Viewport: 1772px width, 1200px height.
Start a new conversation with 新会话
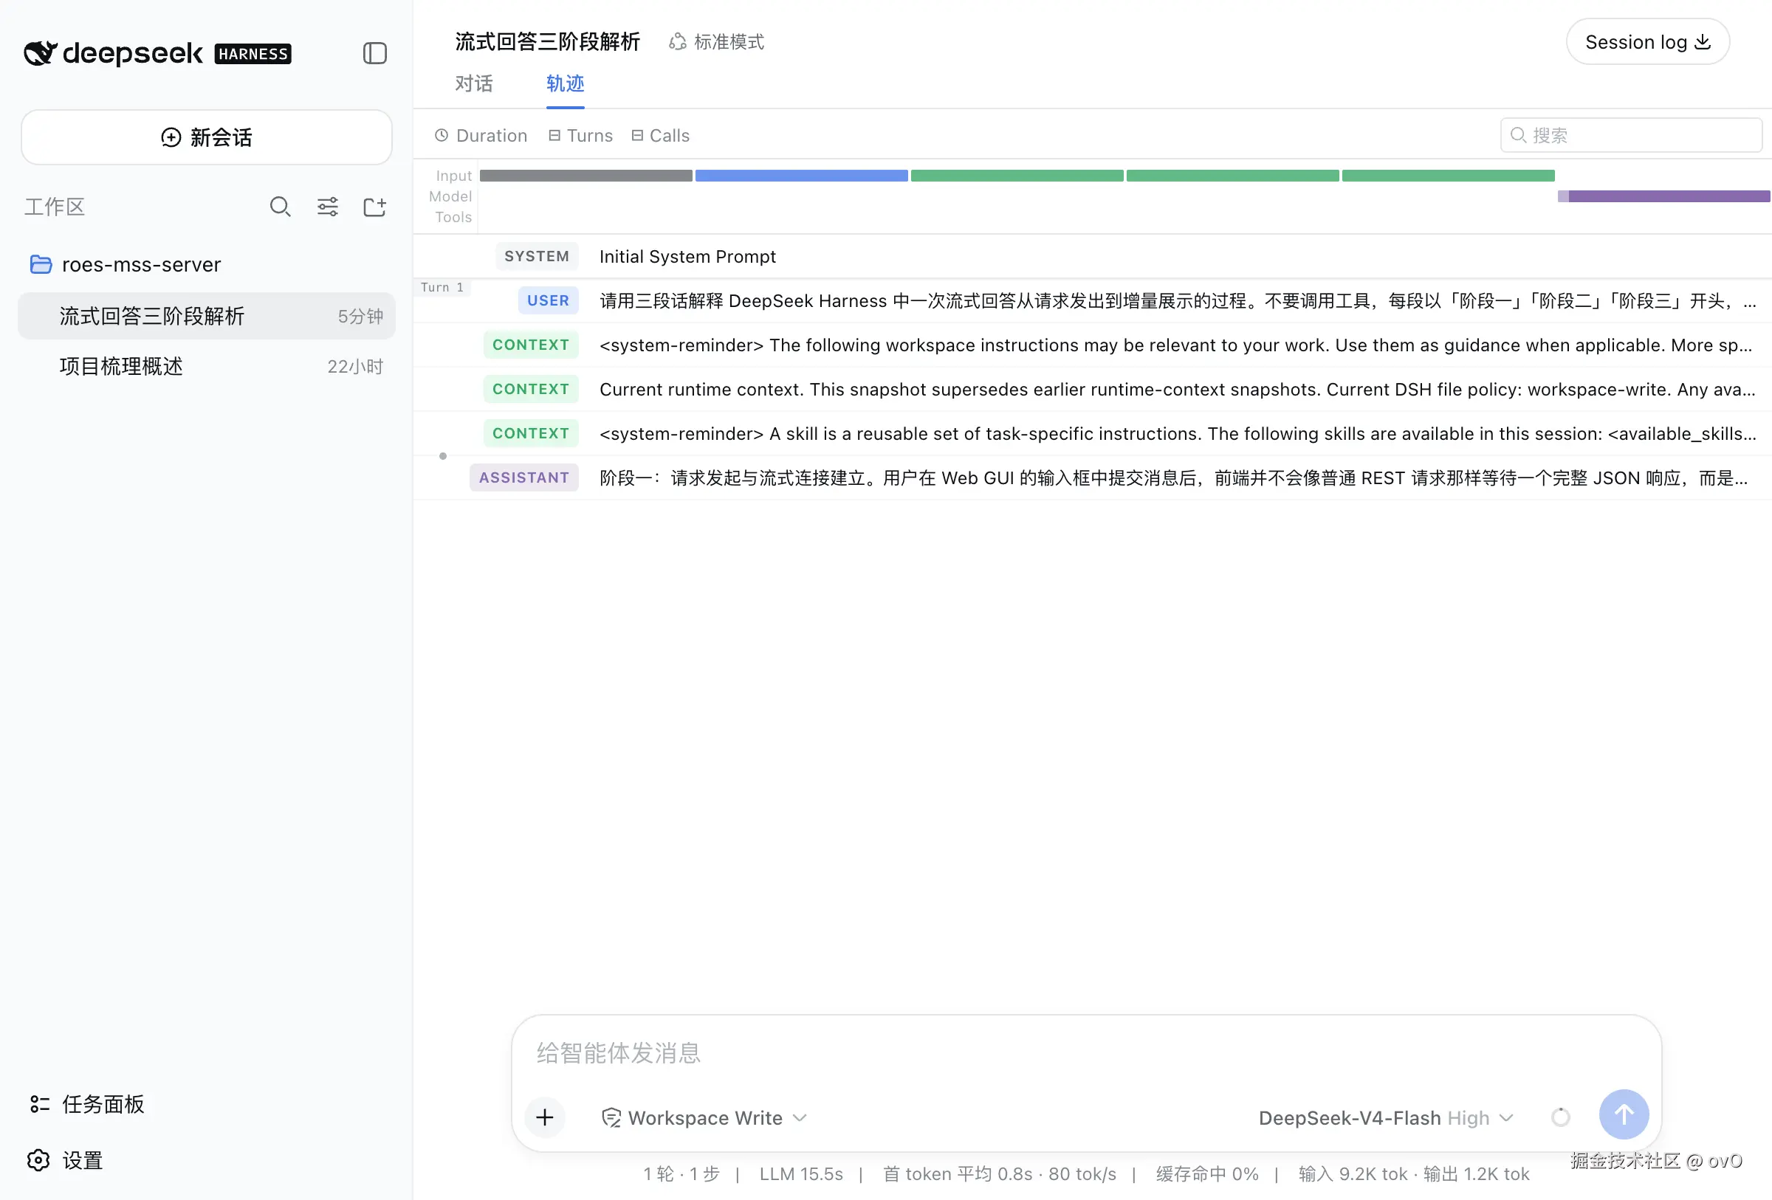pyautogui.click(x=207, y=137)
